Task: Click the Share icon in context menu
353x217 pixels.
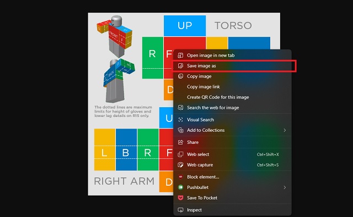Action: 180,142
